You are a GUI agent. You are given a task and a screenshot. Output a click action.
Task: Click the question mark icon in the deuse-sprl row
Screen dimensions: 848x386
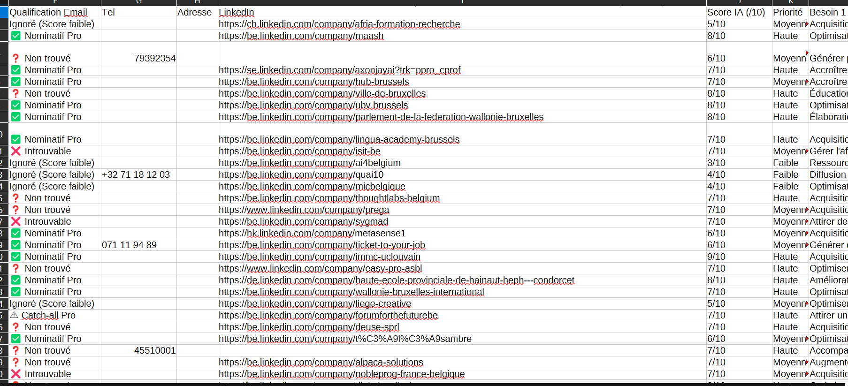click(x=16, y=327)
